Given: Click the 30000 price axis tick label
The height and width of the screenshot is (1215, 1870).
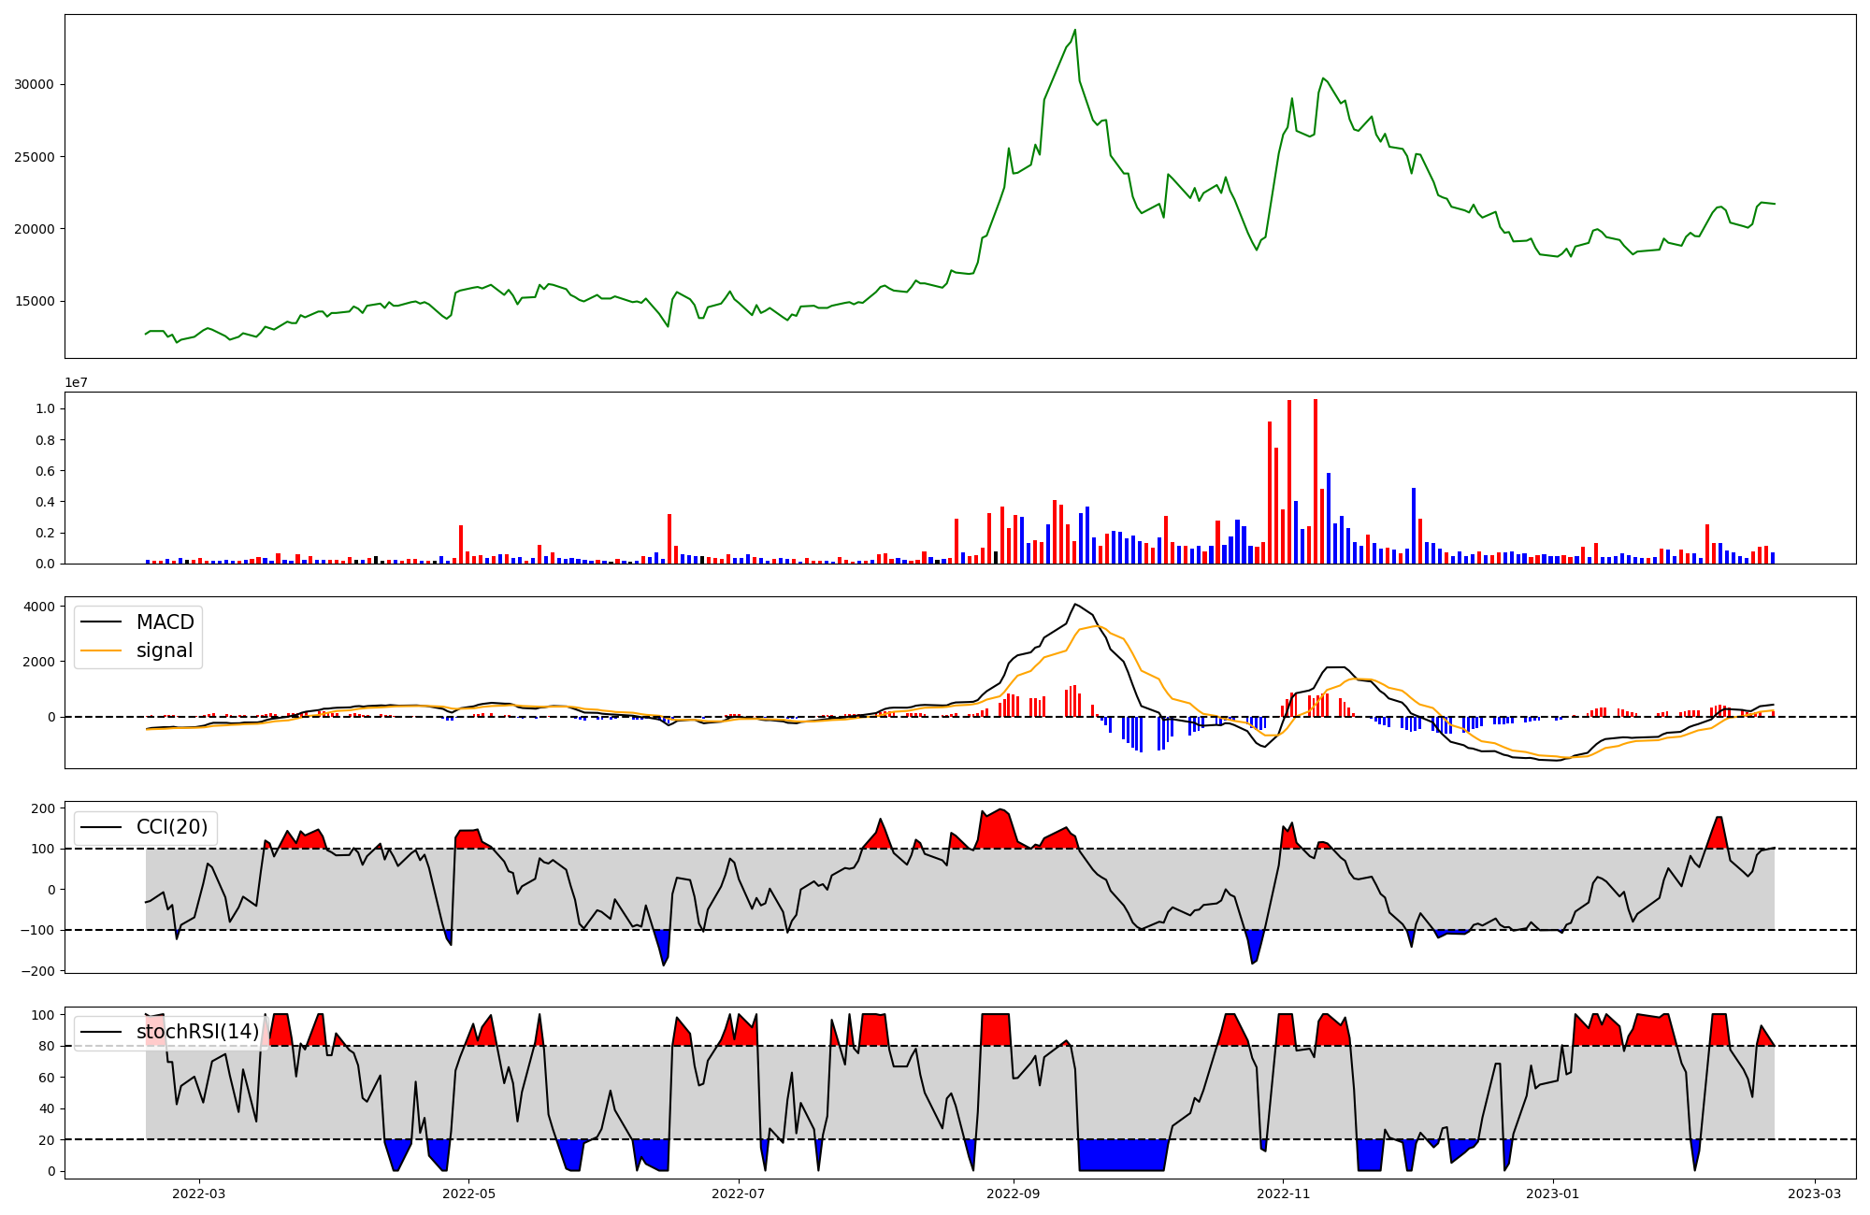Looking at the screenshot, I should click(x=34, y=85).
